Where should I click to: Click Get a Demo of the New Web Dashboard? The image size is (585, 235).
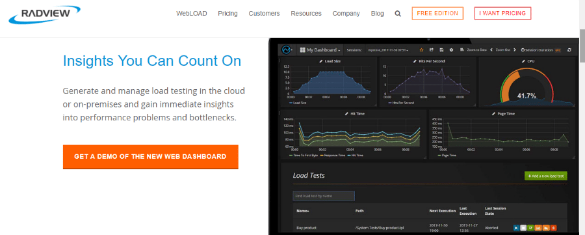[x=150, y=156]
